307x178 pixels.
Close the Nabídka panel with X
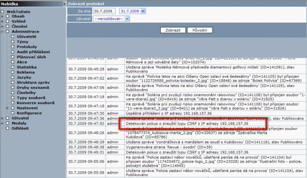click(64, 4)
